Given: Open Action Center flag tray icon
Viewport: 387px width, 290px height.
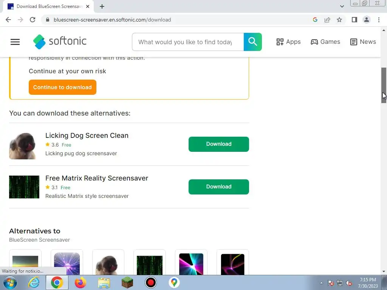Looking at the screenshot, I should click(331, 283).
